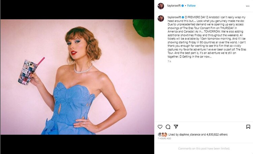This screenshot has width=253, height=154.
Task: Open comments with the speech bubble icon
Action: tap(168, 127)
